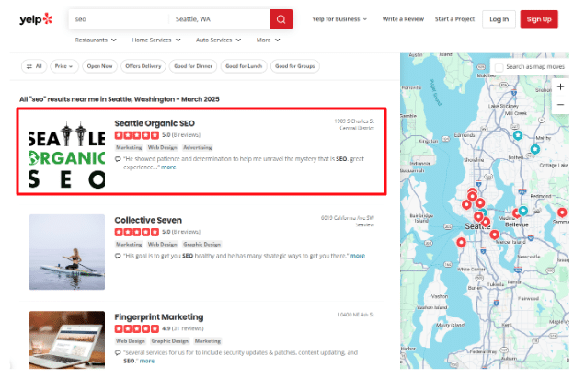Toggle the Good for Groups filter
The width and height of the screenshot is (585, 379).
pos(294,66)
